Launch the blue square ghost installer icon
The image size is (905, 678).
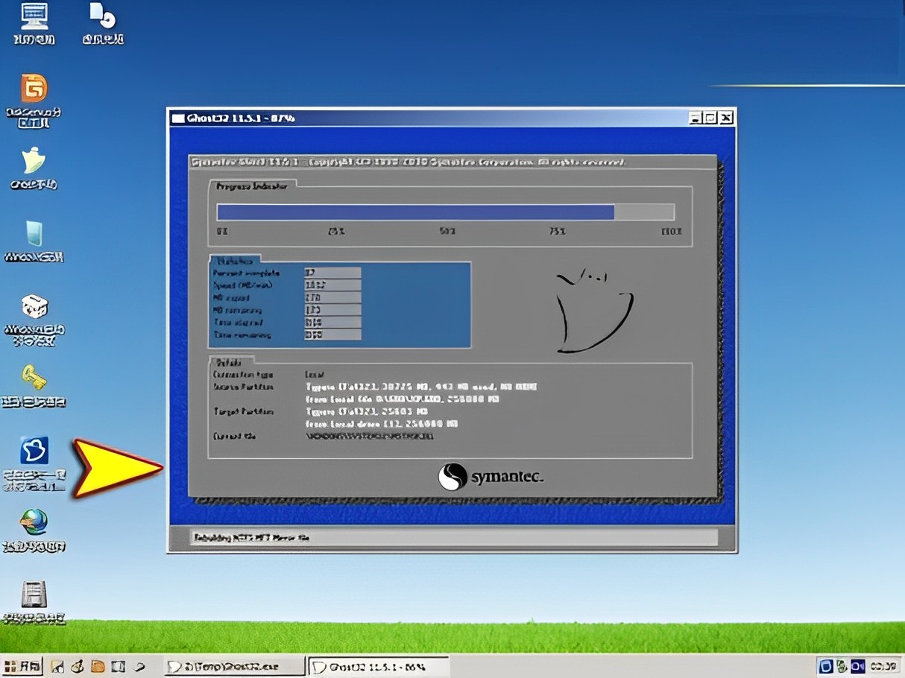(x=34, y=451)
